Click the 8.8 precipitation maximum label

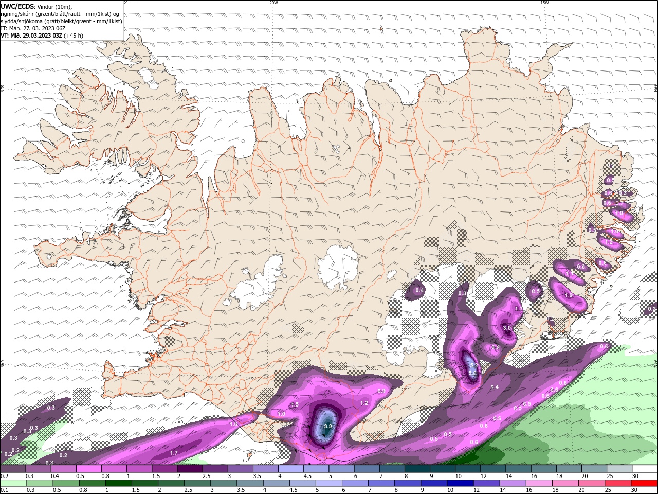pyautogui.click(x=328, y=426)
